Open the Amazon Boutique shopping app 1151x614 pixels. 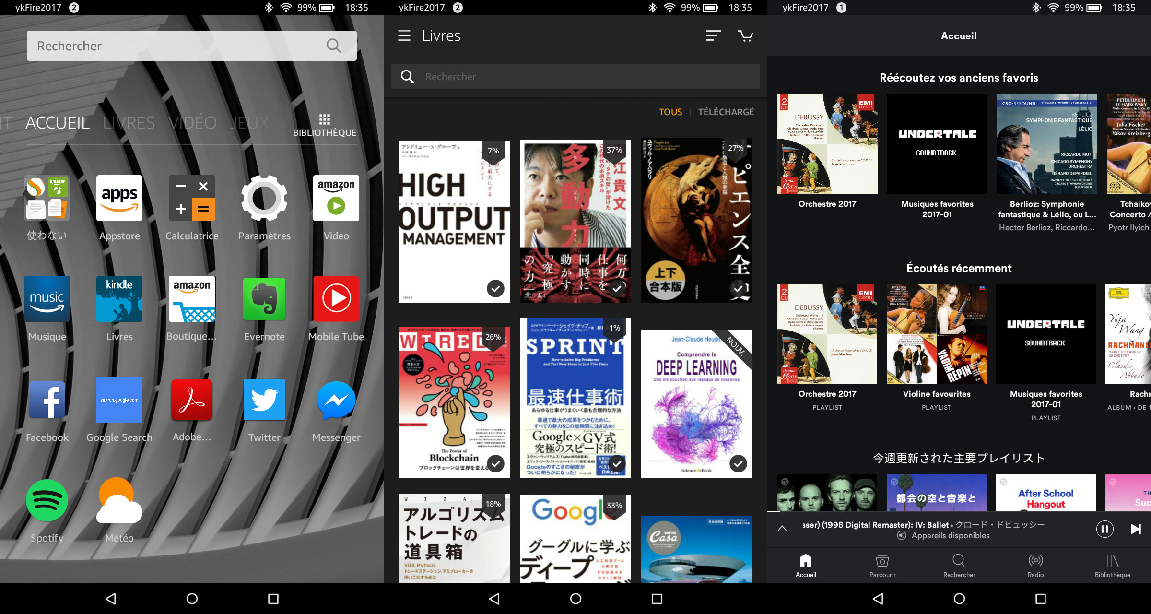[x=192, y=299]
